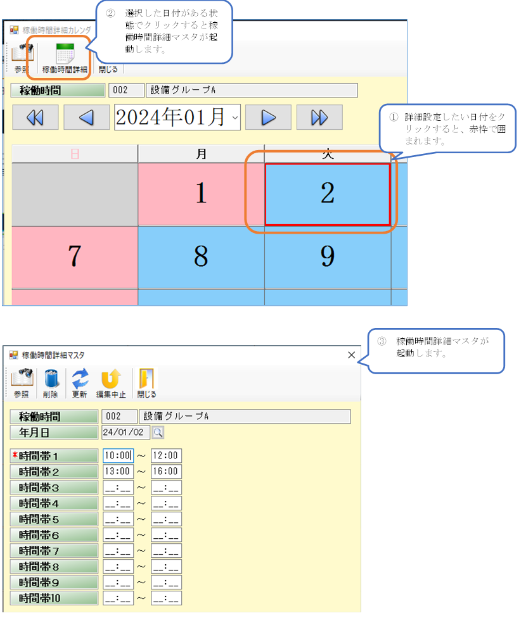
Task: Select day 1 in the calendar
Action: (201, 194)
